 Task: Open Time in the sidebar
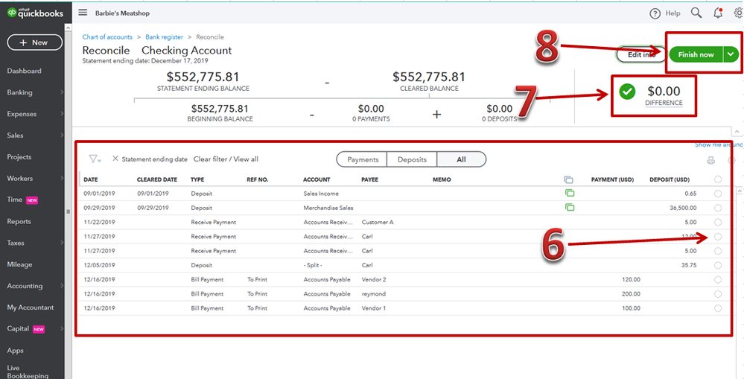(15, 200)
